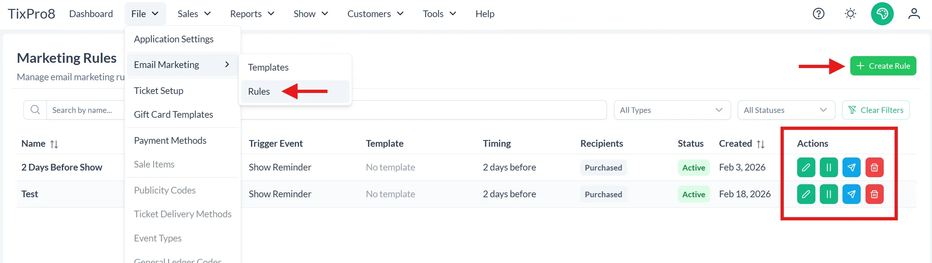Image resolution: width=932 pixels, height=263 pixels.
Task: Select Sale Items from File menu
Action: click(x=183, y=164)
